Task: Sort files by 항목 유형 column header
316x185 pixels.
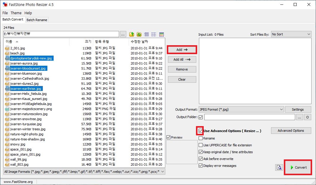Action: coord(111,42)
